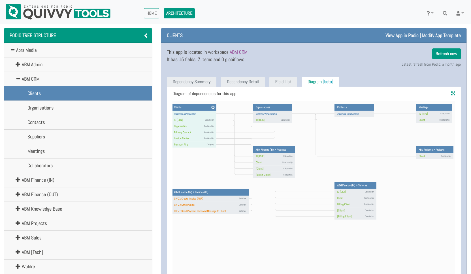Collapse the Abra Media organisation node

(12, 50)
